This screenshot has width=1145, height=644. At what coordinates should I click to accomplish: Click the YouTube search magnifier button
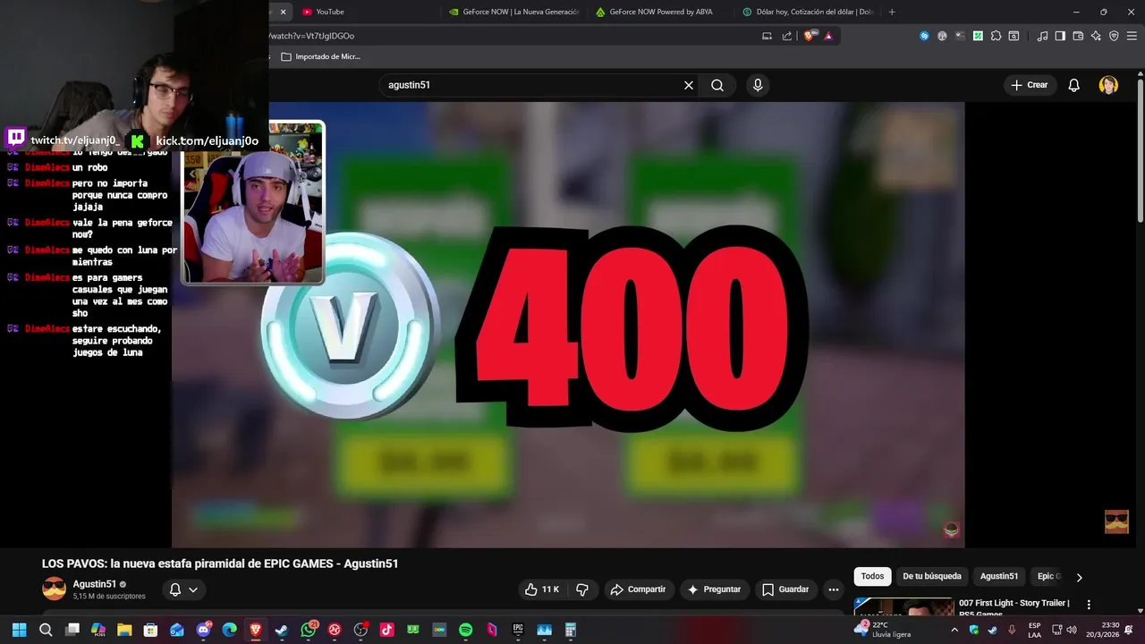pyautogui.click(x=717, y=85)
